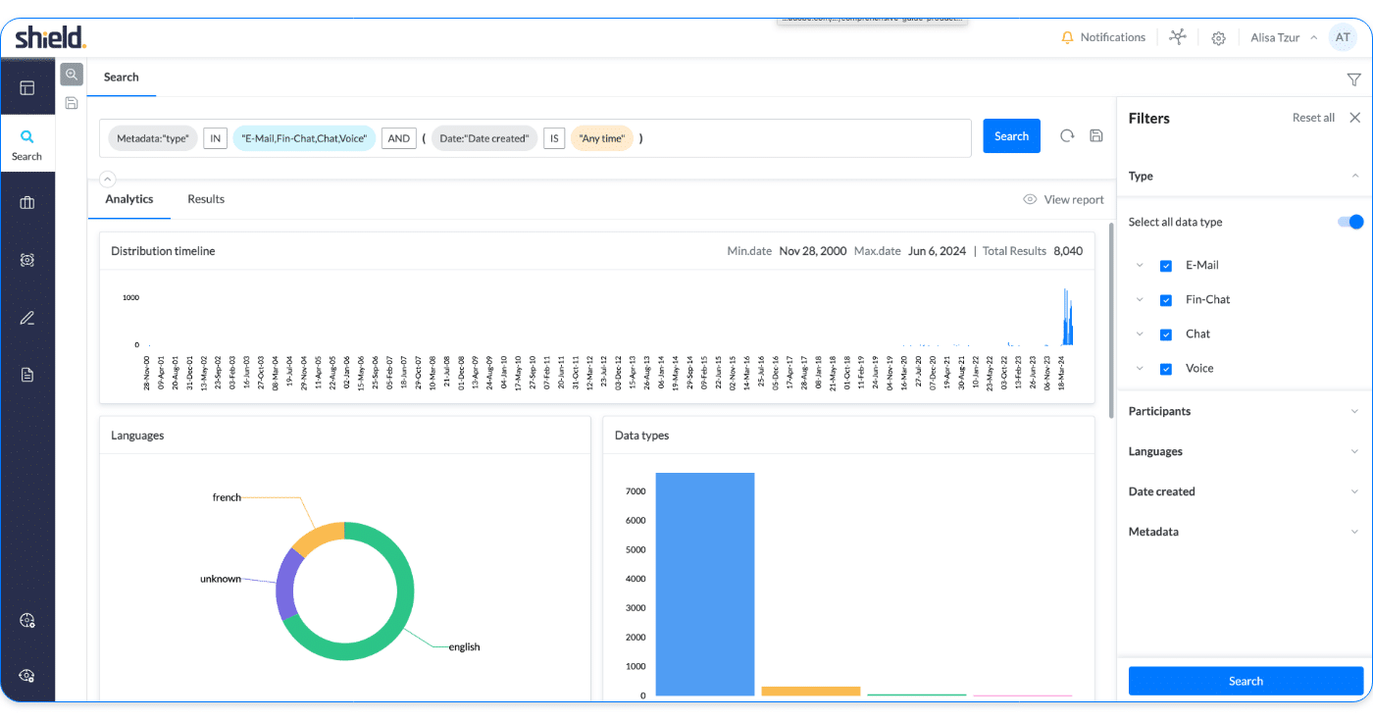Toggle Select all data type switch
This screenshot has width=1373, height=720.
(1350, 222)
